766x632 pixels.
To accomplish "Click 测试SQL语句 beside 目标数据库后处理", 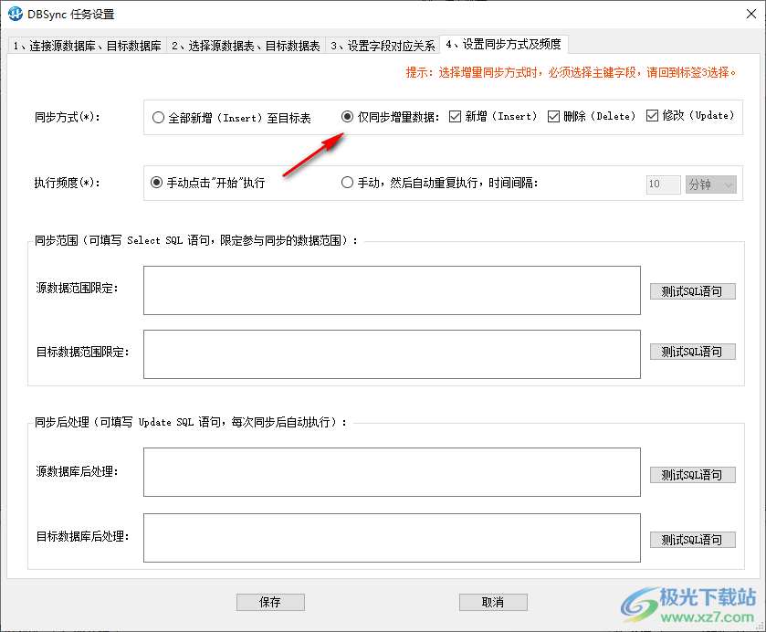I will [692, 540].
